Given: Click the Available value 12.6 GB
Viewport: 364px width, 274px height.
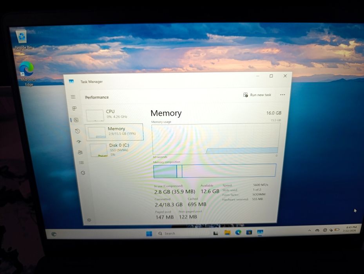Looking at the screenshot, I should pyautogui.click(x=210, y=191).
